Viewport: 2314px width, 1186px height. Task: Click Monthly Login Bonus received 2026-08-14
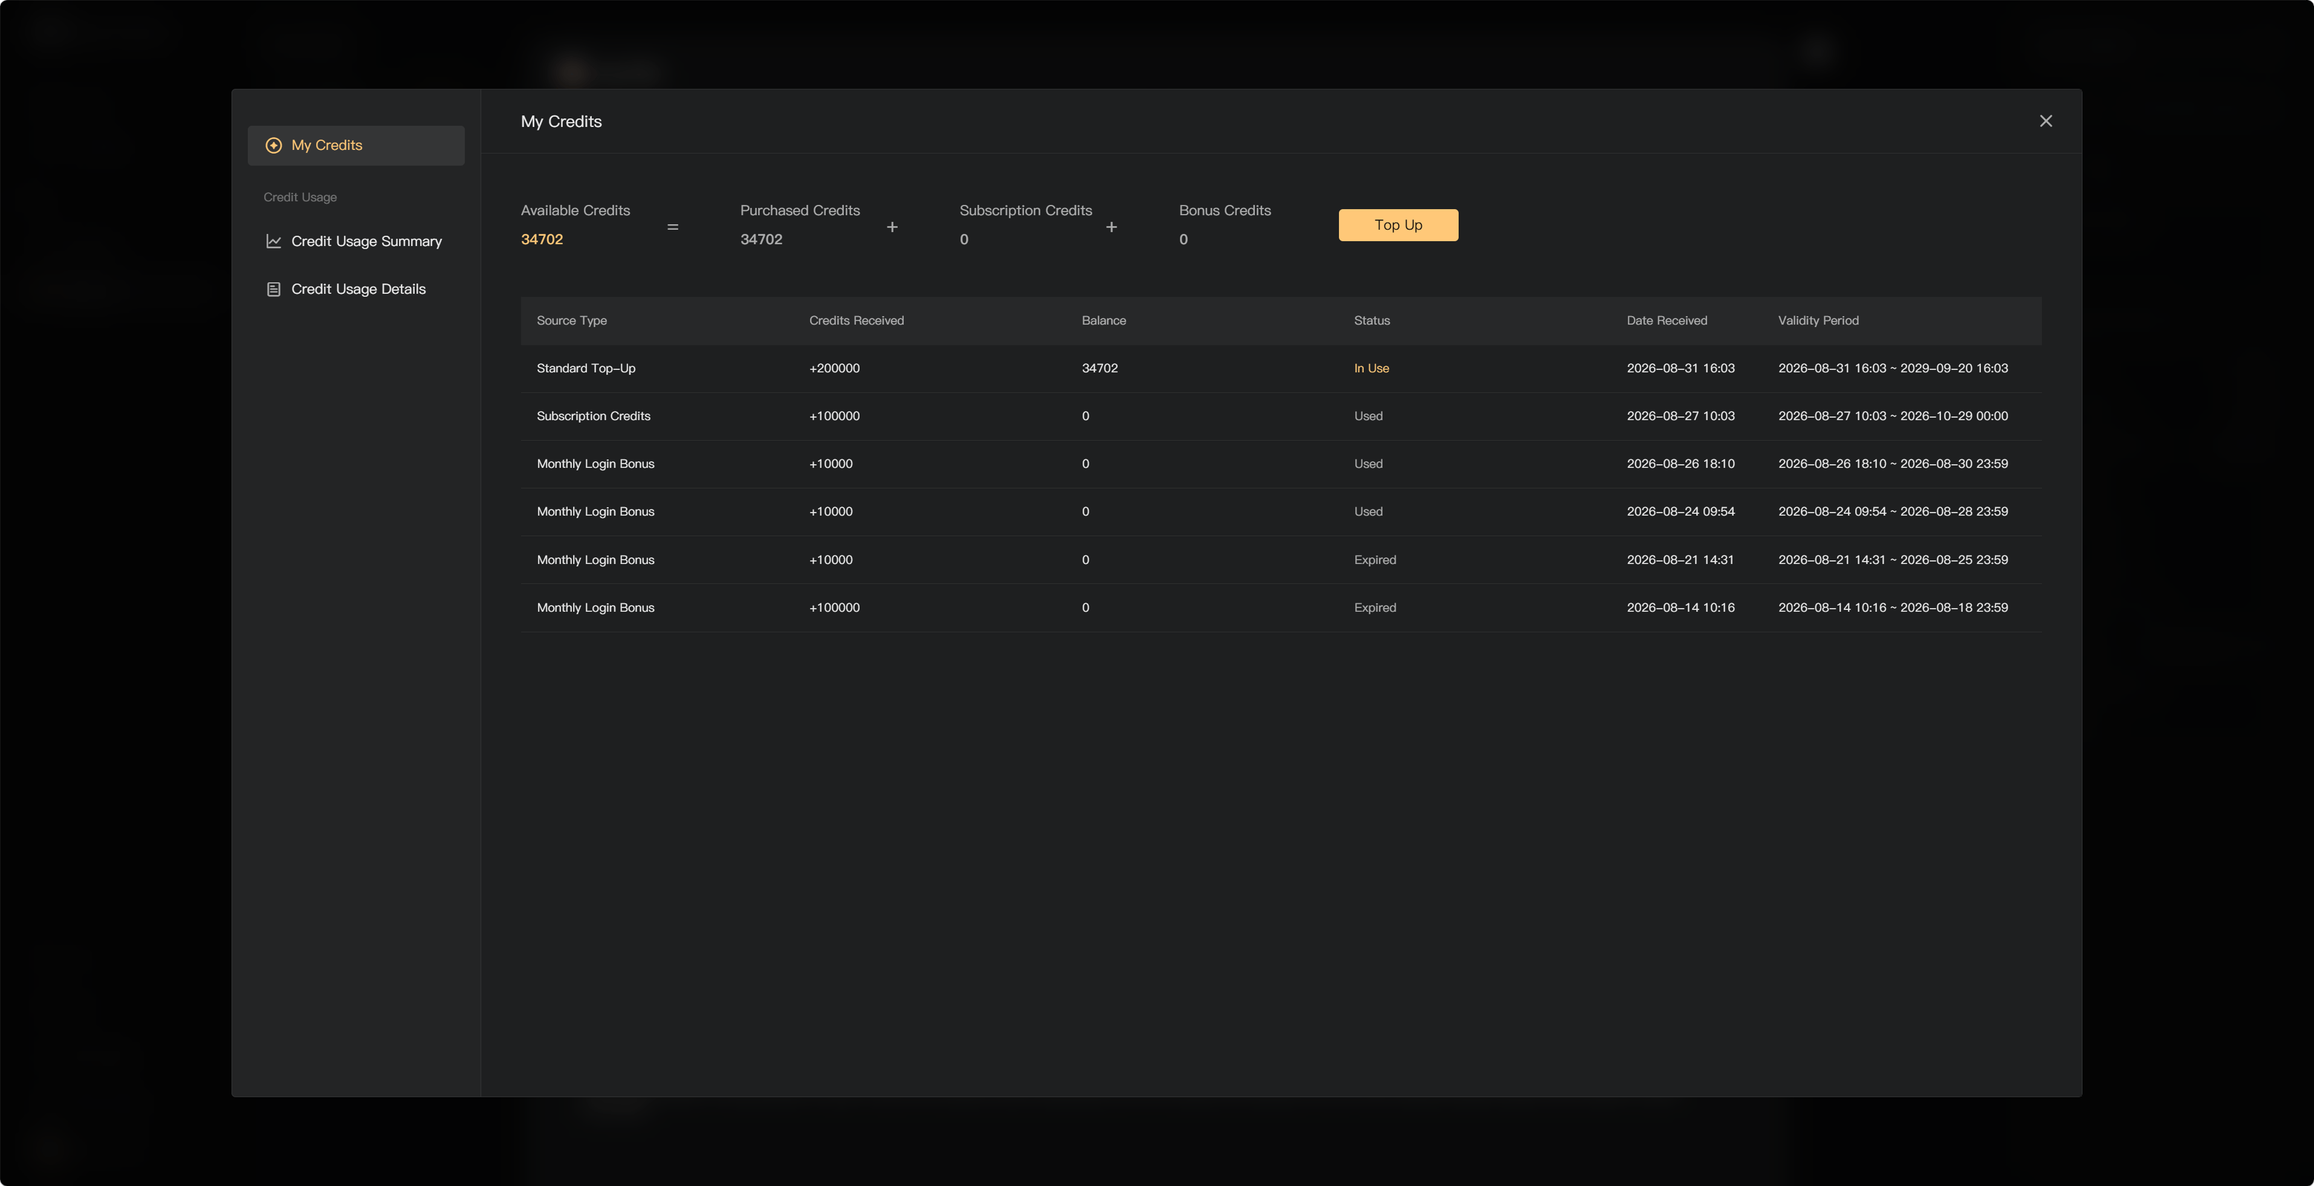pyautogui.click(x=595, y=608)
